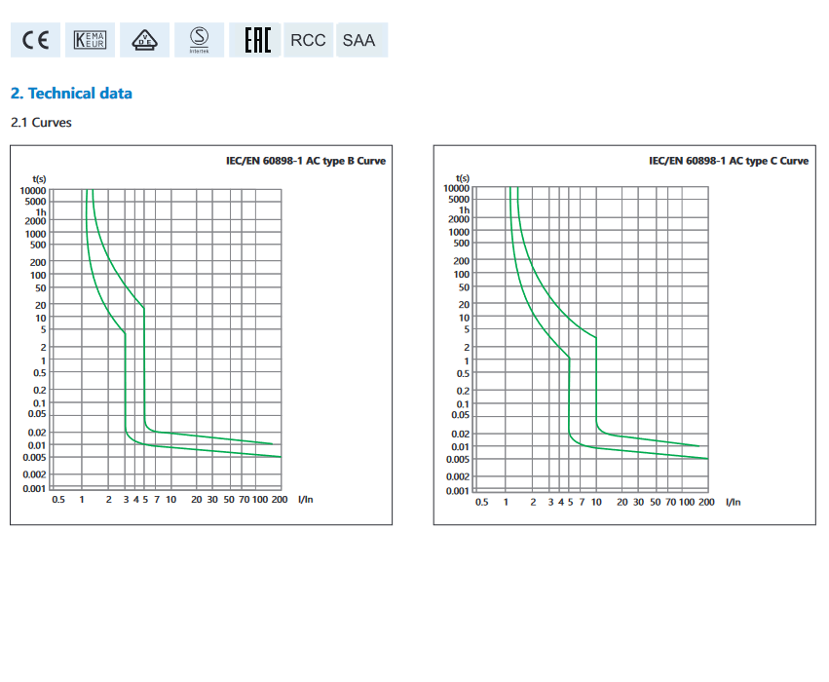Image resolution: width=829 pixels, height=682 pixels.
Task: Click the type C Curve chart title
Action: tap(729, 161)
